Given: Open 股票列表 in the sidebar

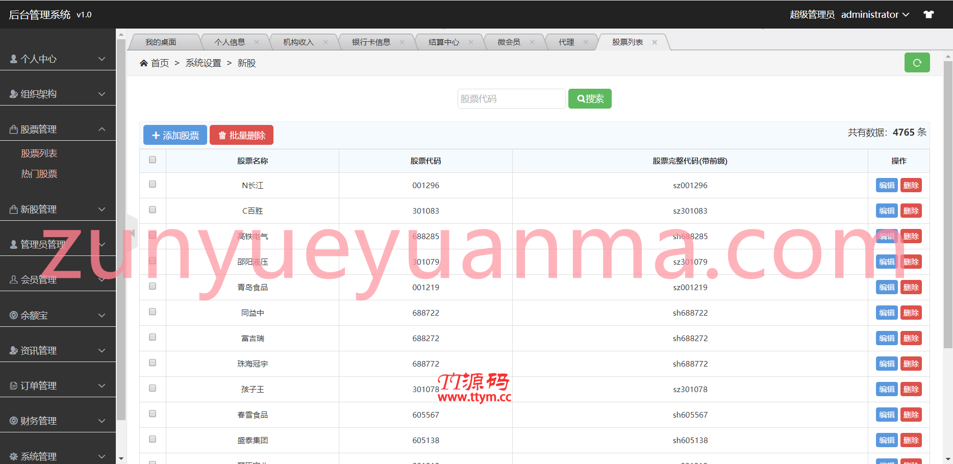Looking at the screenshot, I should coord(39,153).
